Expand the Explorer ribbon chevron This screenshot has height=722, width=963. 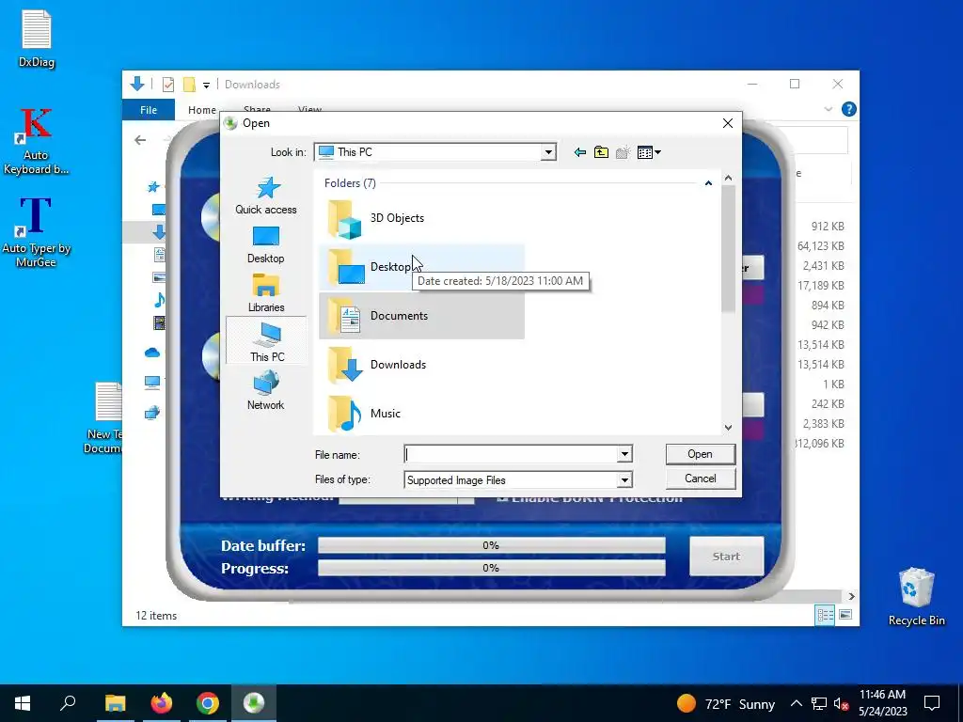[828, 109]
